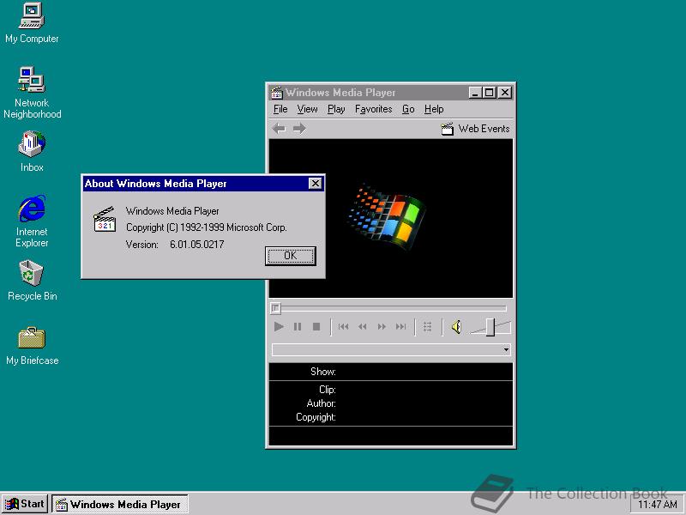Viewport: 686px width, 515px height.
Task: Expand the playlist dropdown arrow
Action: [506, 349]
